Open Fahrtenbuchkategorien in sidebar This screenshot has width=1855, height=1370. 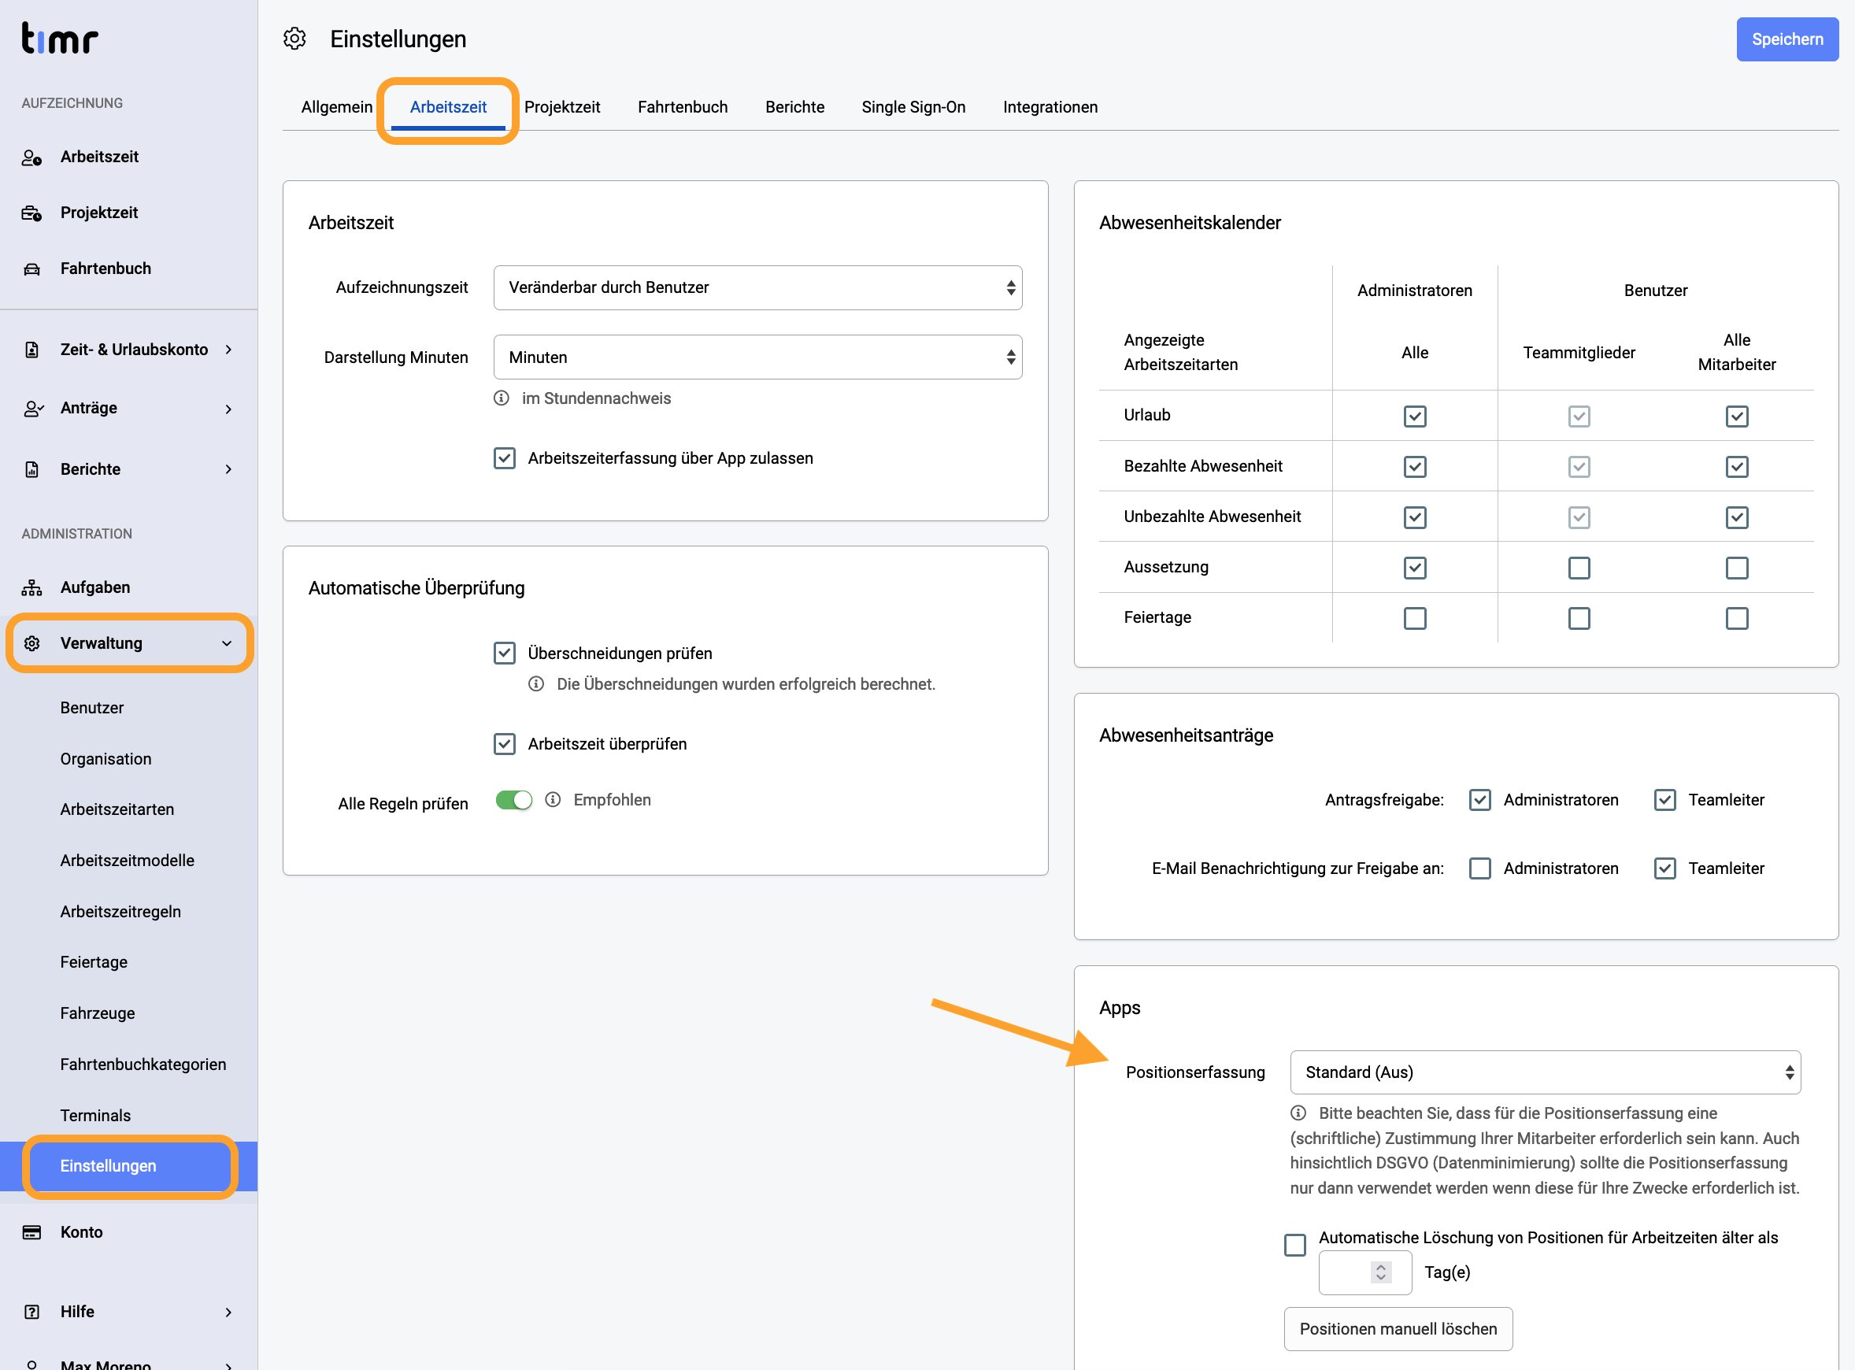(143, 1064)
